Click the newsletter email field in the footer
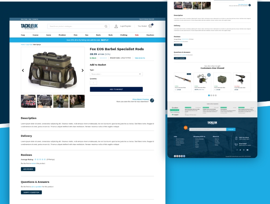This screenshot has width=270, height=204. point(208,129)
